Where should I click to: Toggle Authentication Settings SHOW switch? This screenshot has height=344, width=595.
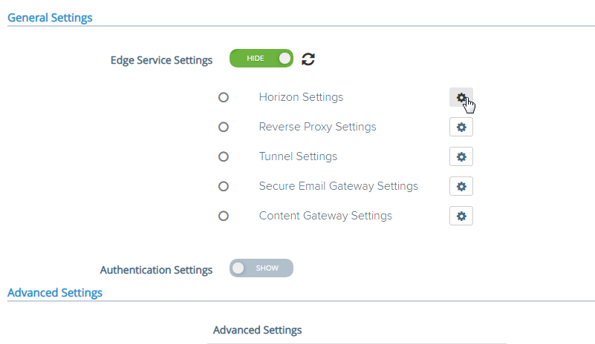click(261, 268)
